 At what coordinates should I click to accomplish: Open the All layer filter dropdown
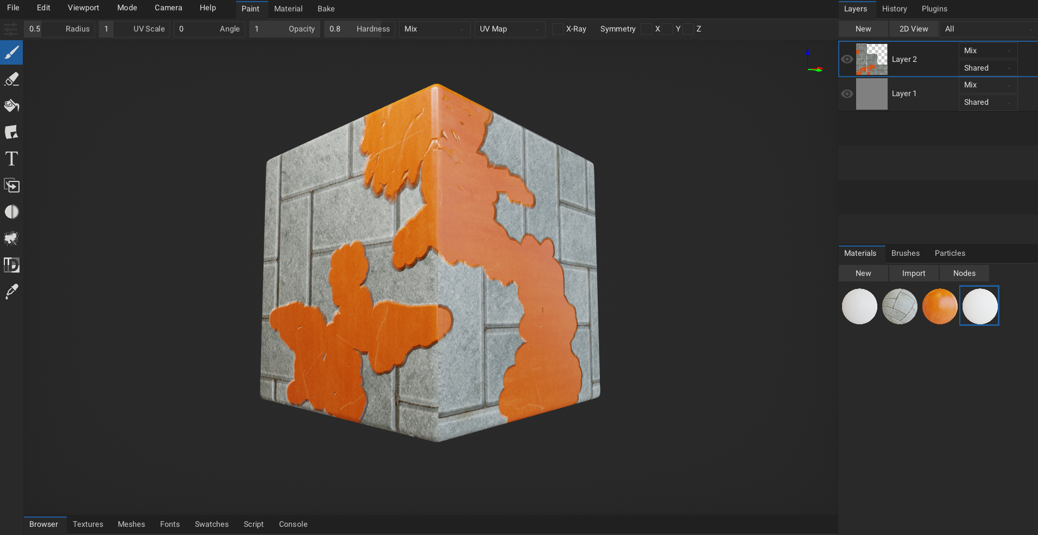click(x=989, y=29)
